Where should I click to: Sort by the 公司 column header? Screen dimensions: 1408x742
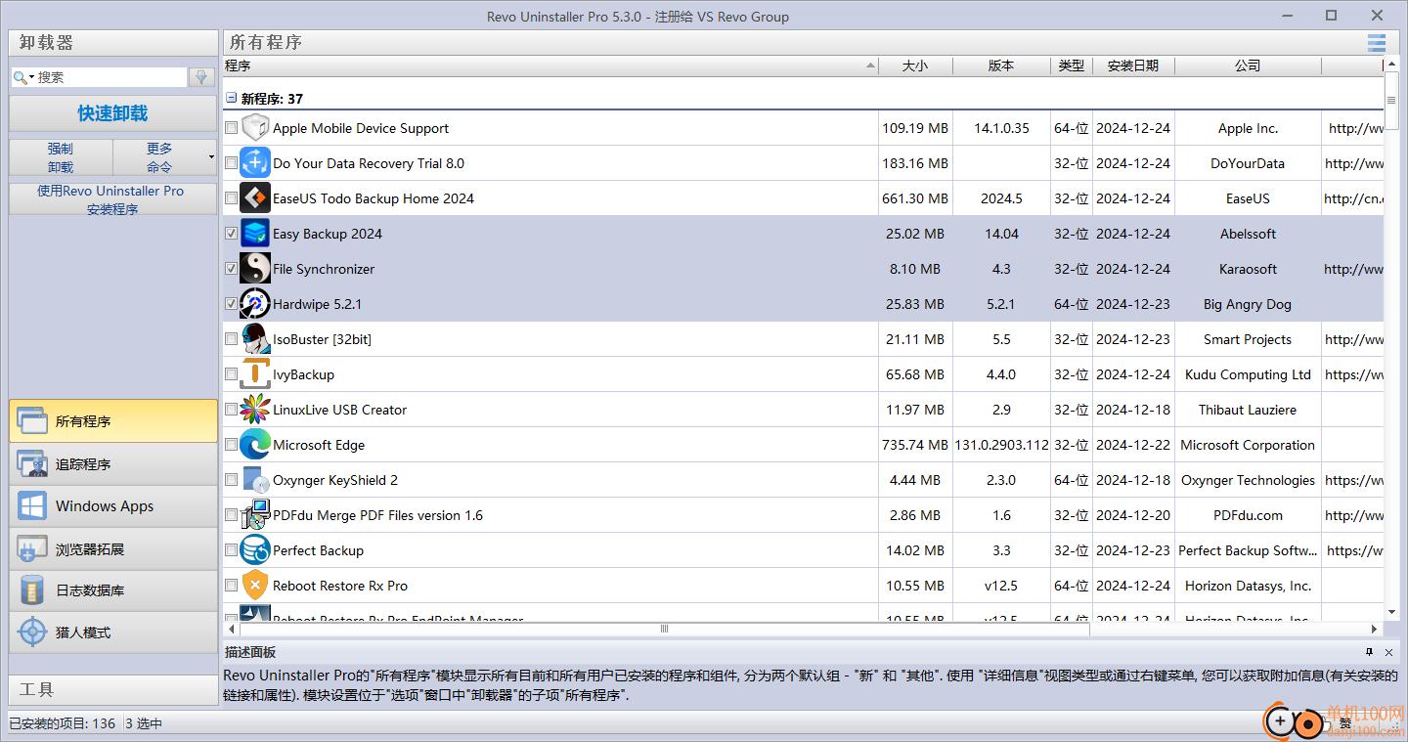pos(1248,65)
